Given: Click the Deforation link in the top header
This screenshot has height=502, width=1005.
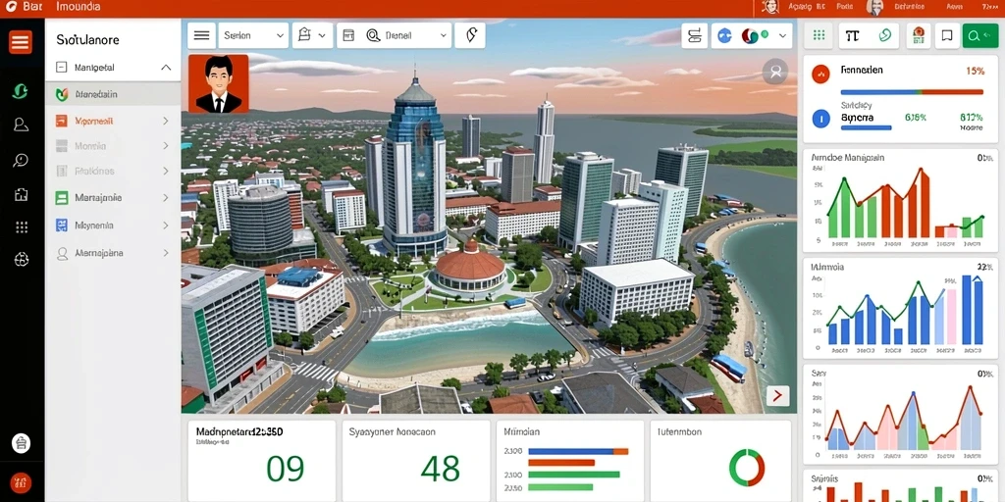Looking at the screenshot, I should (x=908, y=7).
